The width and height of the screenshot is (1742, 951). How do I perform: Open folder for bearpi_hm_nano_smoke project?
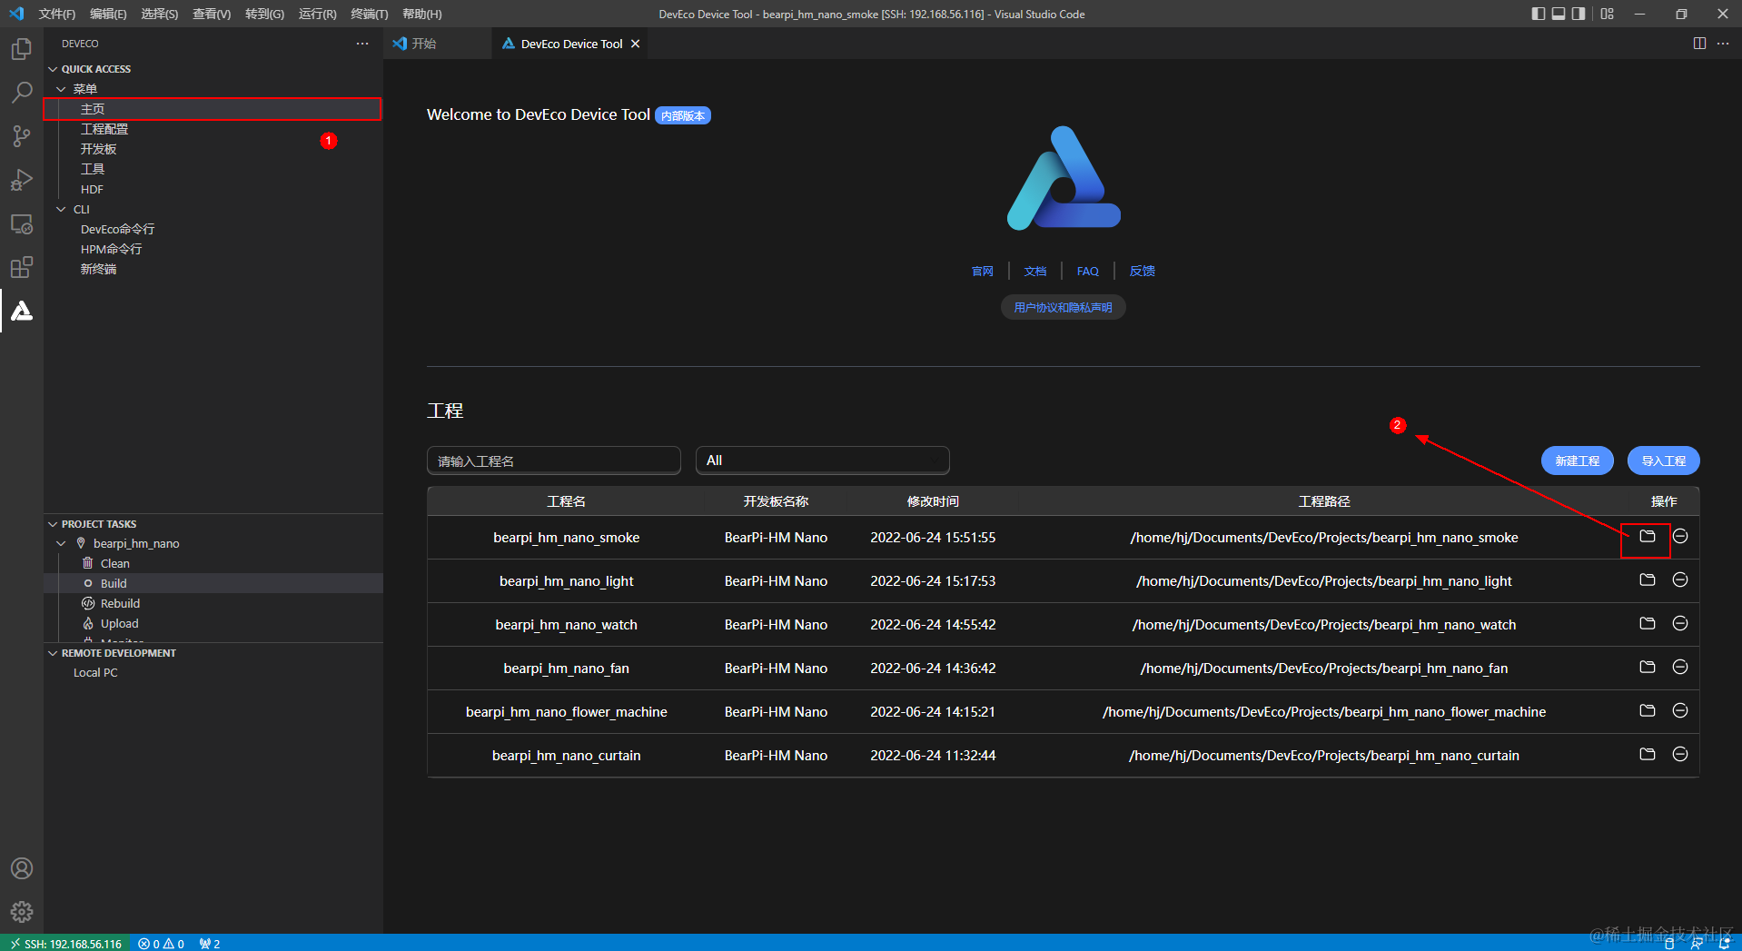point(1648,536)
